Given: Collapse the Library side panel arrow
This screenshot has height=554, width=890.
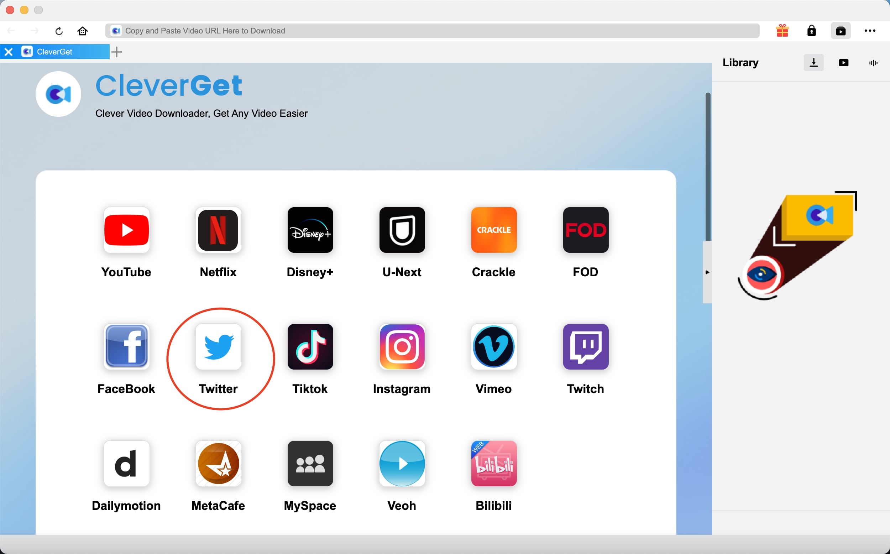Looking at the screenshot, I should tap(707, 272).
